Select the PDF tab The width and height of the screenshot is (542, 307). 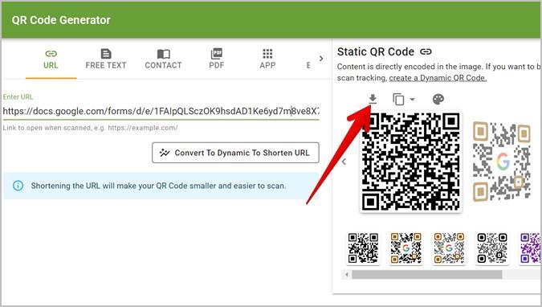tap(217, 59)
